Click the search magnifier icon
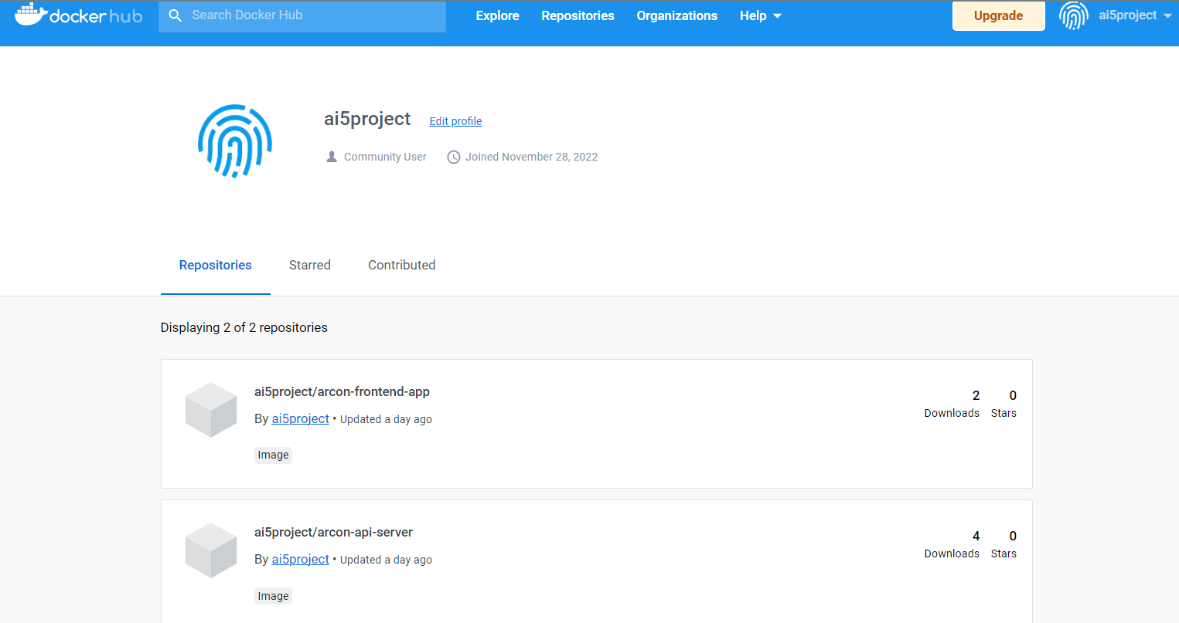The width and height of the screenshot is (1179, 623). point(175,15)
